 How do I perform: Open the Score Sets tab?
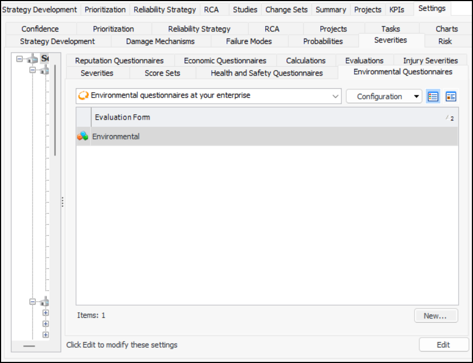click(x=162, y=73)
